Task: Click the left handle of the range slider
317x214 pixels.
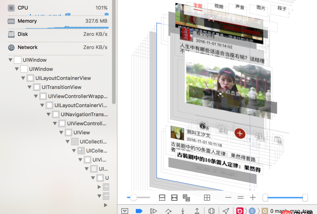Action: click(x=265, y=197)
